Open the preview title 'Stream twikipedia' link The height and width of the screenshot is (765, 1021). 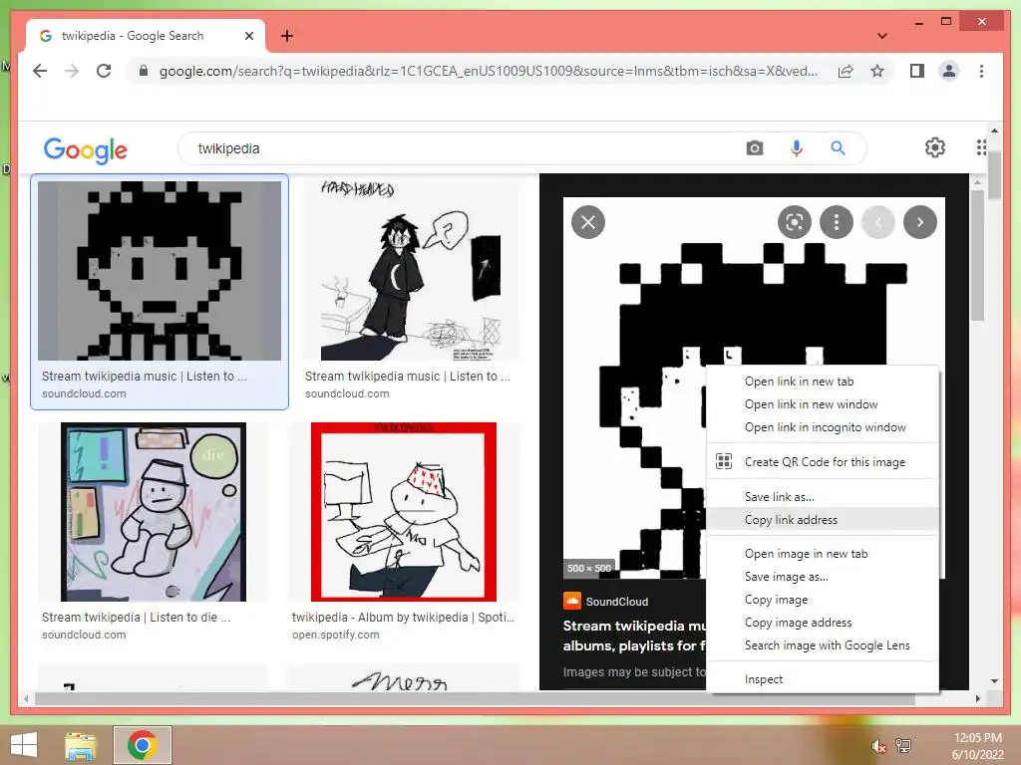click(634, 636)
